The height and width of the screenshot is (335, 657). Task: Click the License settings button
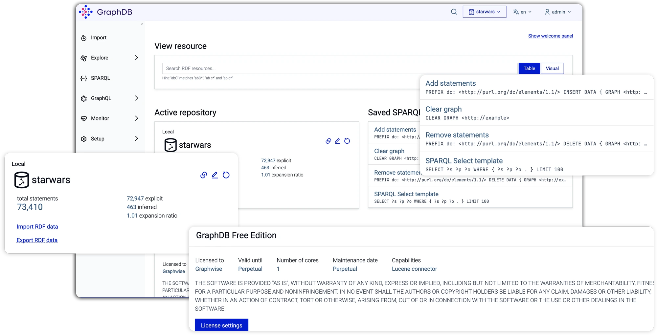(x=221, y=325)
